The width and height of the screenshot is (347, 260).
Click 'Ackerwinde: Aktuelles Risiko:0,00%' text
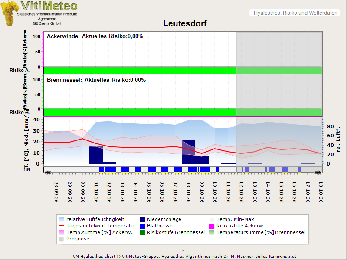tap(95, 36)
